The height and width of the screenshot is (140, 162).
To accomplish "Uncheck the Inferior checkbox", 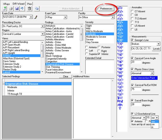I will [x=100, y=54].
